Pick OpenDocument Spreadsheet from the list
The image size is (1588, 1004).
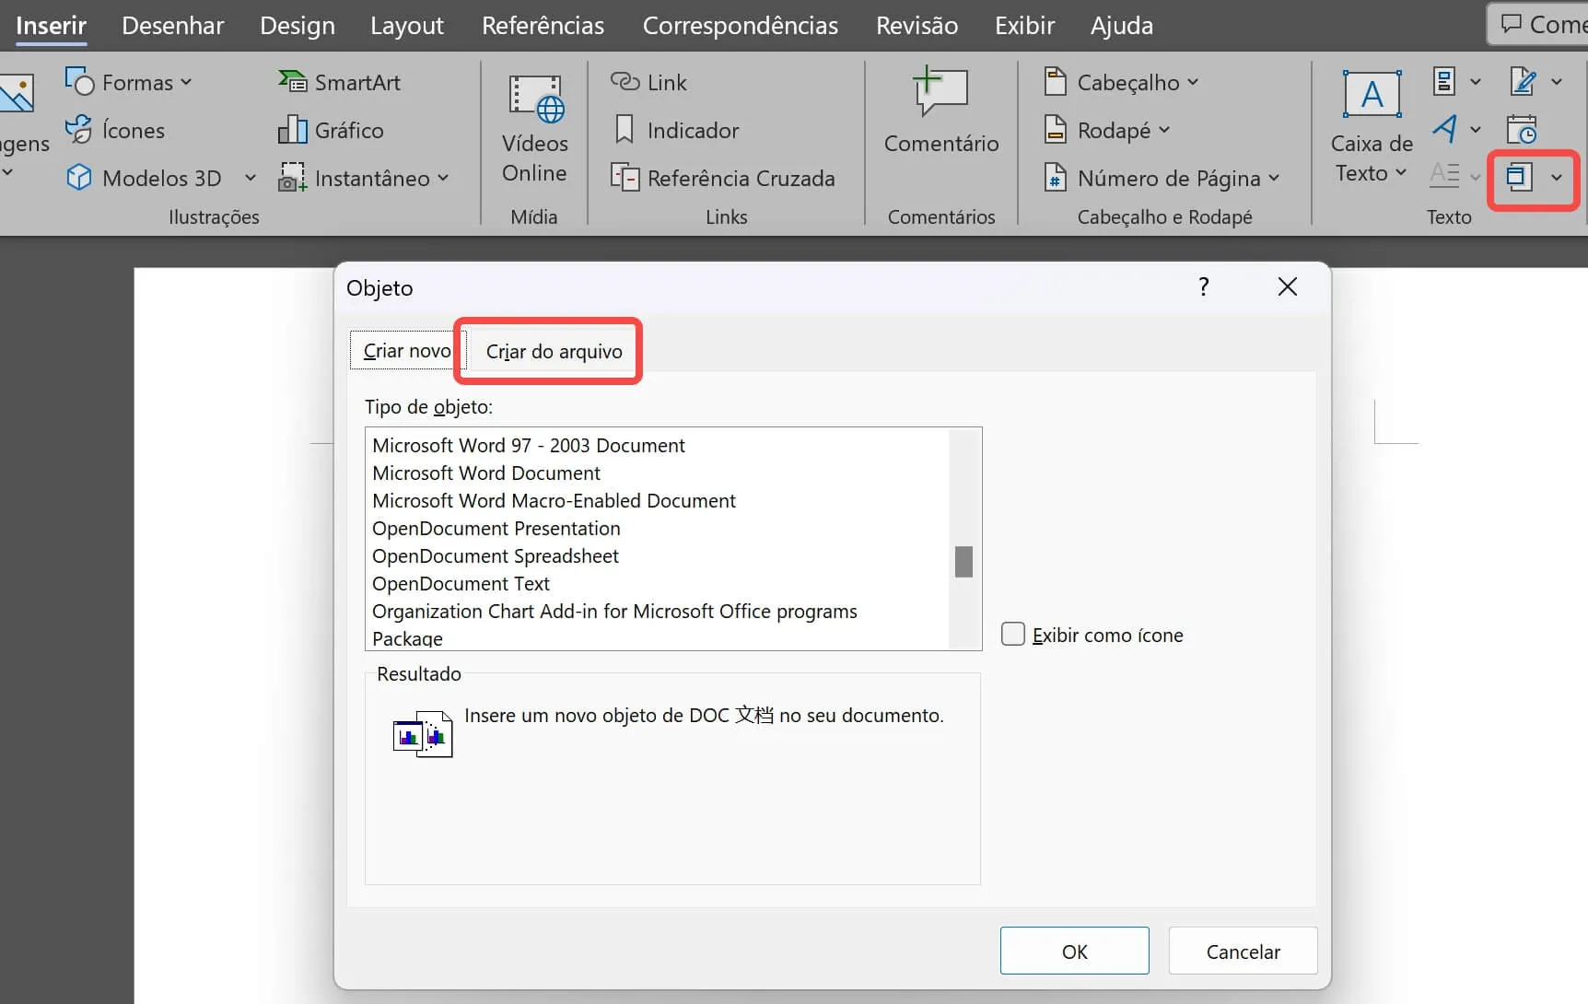(495, 555)
